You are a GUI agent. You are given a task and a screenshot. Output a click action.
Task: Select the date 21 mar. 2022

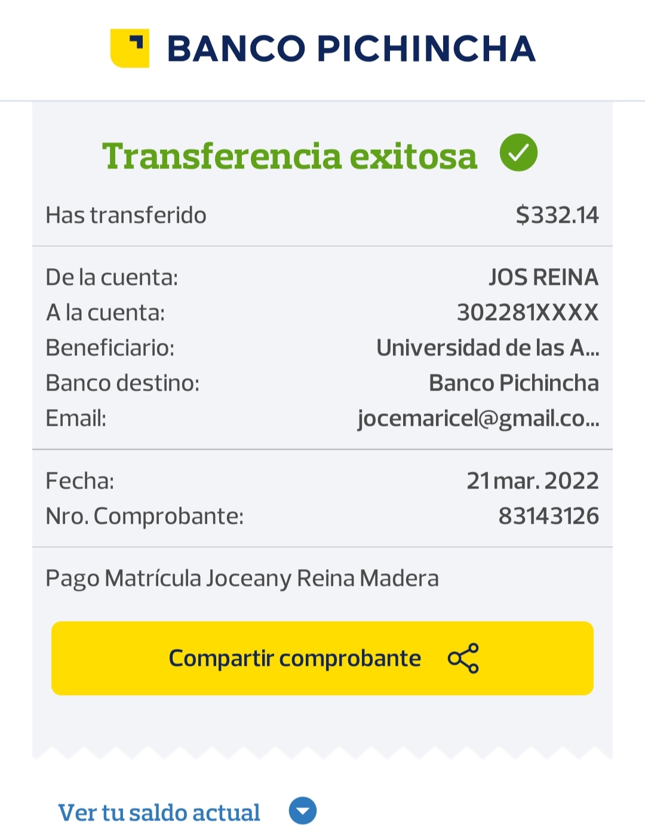coord(532,481)
